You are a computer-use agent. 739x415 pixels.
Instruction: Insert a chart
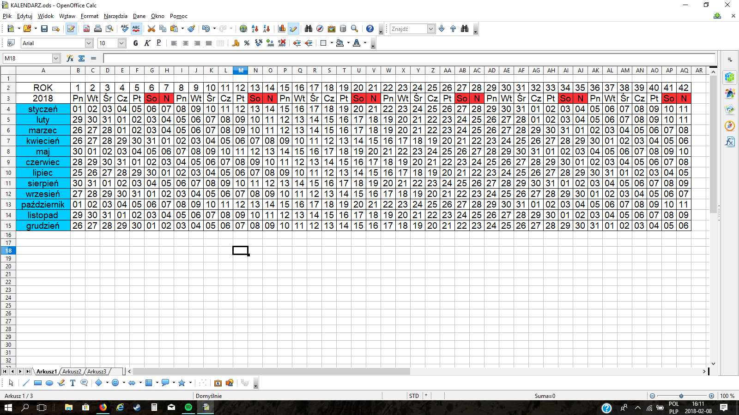click(282, 29)
